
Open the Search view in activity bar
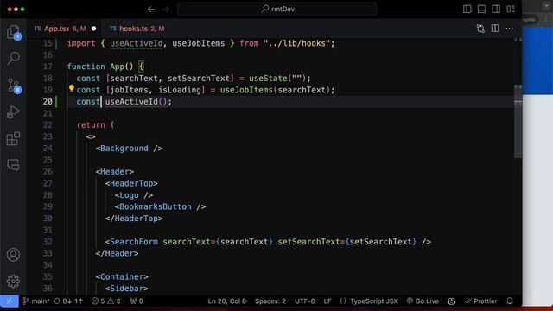tap(14, 58)
